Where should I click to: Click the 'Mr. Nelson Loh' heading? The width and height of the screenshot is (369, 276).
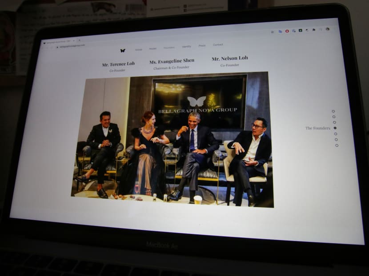tap(230, 58)
